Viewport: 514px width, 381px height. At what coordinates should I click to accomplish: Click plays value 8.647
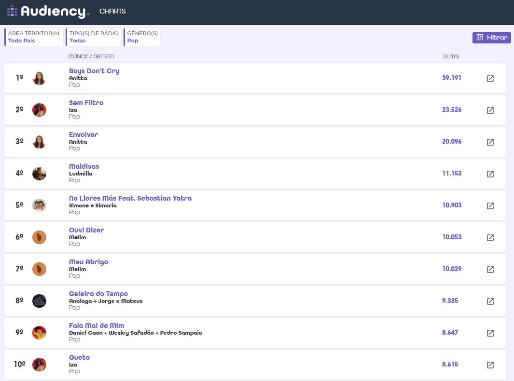click(x=450, y=332)
